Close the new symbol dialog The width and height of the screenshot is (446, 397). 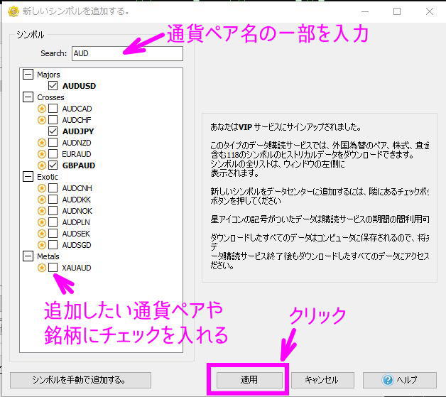tap(430, 11)
